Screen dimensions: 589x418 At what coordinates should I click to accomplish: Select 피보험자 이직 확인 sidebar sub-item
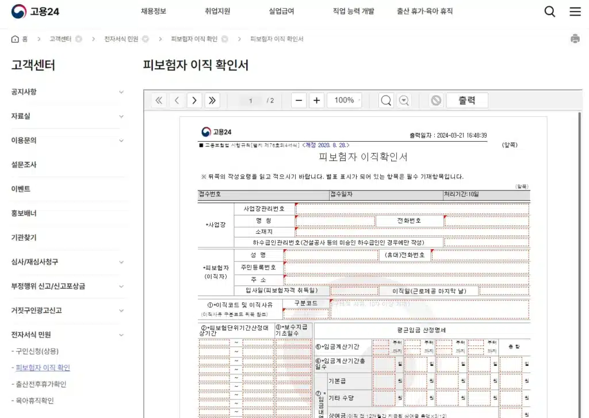pyautogui.click(x=43, y=368)
